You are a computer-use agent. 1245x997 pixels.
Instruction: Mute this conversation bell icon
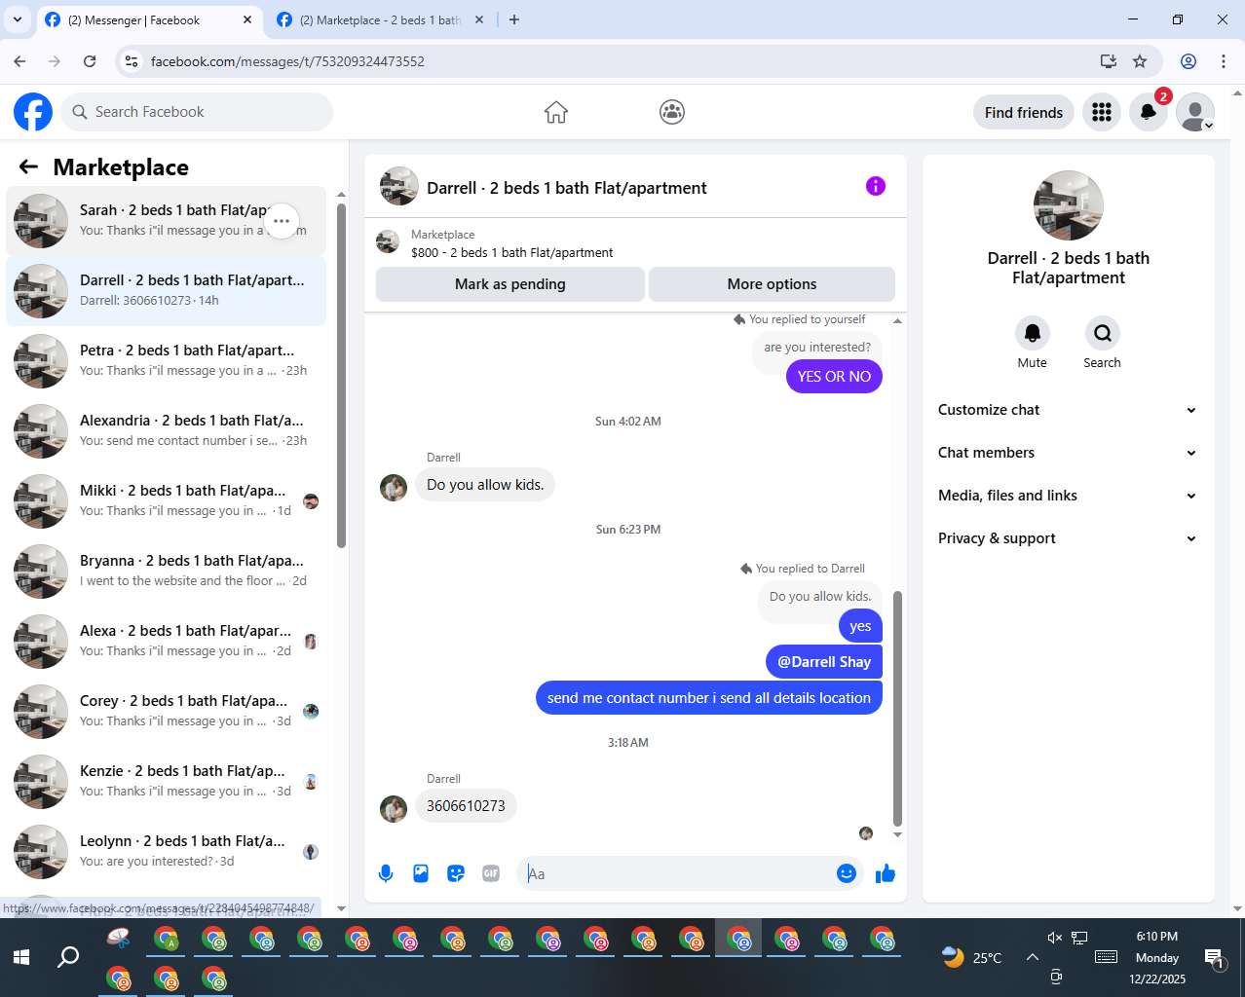(x=1033, y=333)
